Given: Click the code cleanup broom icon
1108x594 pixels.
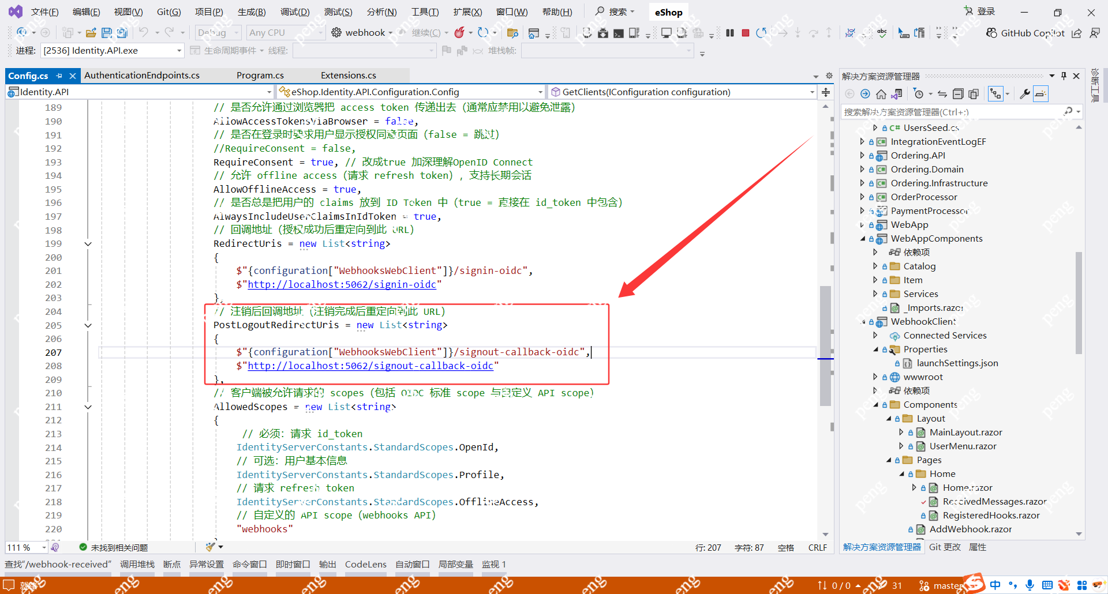Looking at the screenshot, I should click(x=210, y=547).
